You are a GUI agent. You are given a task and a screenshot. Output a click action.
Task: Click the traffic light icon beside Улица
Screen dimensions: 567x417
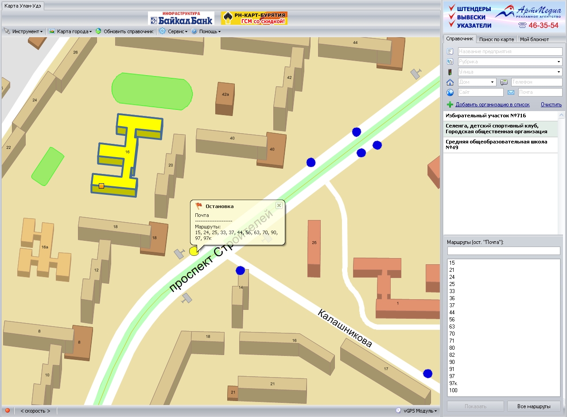pyautogui.click(x=450, y=72)
